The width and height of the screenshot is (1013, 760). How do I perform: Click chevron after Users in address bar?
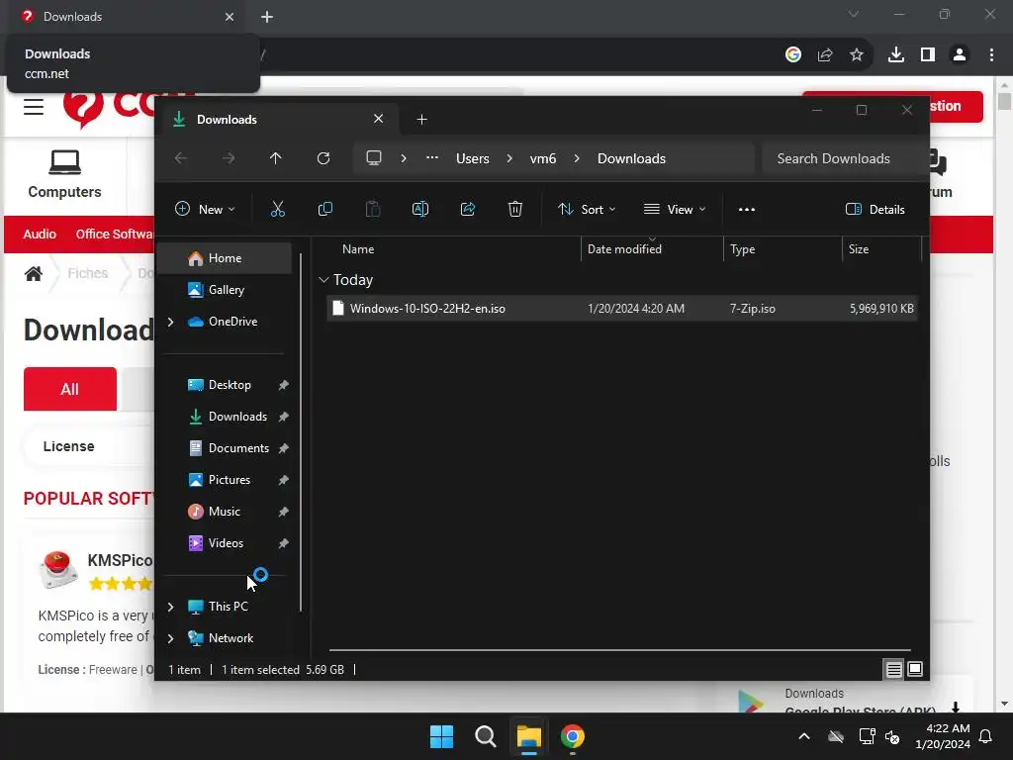[x=509, y=158]
